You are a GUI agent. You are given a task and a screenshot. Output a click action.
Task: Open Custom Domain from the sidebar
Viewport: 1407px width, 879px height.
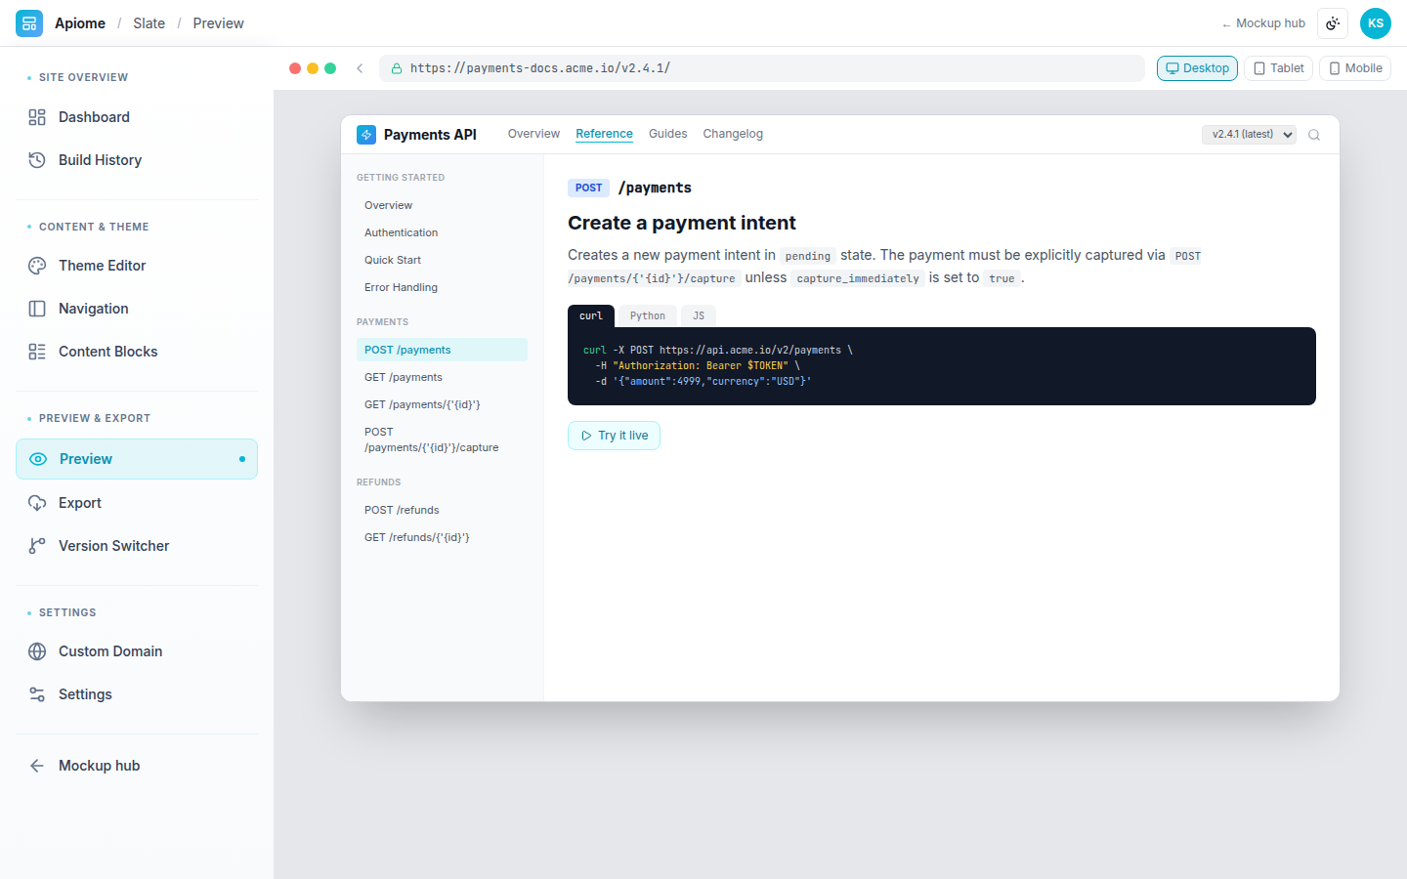point(137,651)
